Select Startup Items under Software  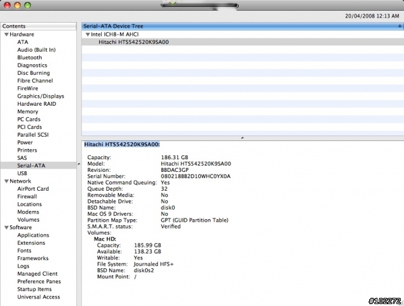pos(34,289)
